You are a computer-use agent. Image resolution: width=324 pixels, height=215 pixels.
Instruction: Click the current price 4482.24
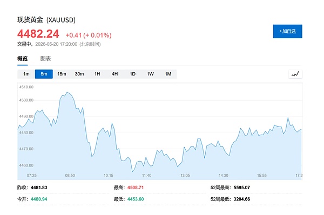(38, 34)
